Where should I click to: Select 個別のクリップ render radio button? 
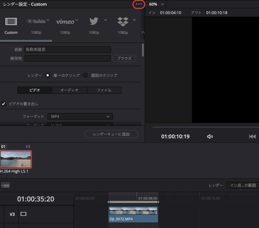pos(85,75)
